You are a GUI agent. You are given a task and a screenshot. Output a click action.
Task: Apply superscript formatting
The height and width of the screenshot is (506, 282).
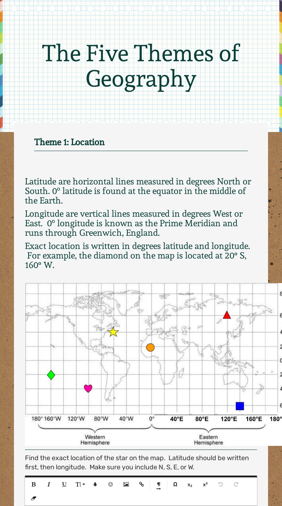pos(205,484)
